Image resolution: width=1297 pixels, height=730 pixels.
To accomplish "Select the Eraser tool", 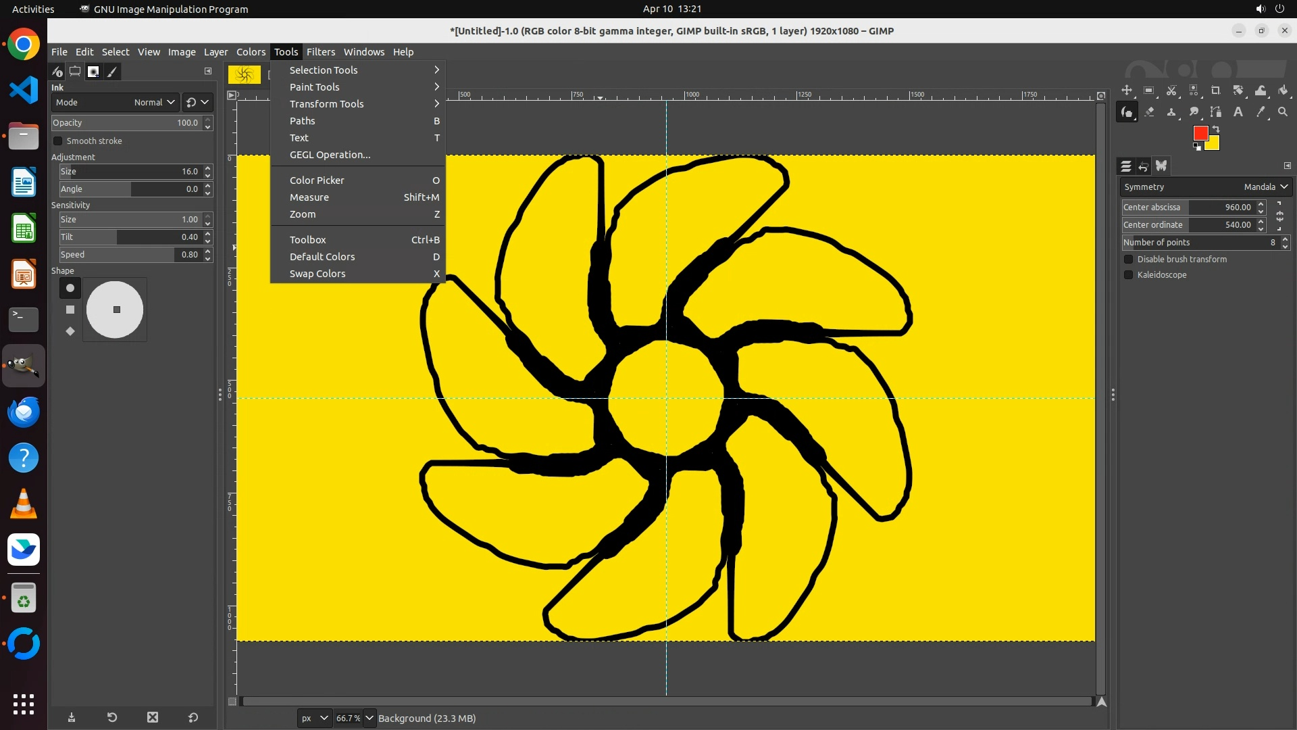I will click(1149, 112).
